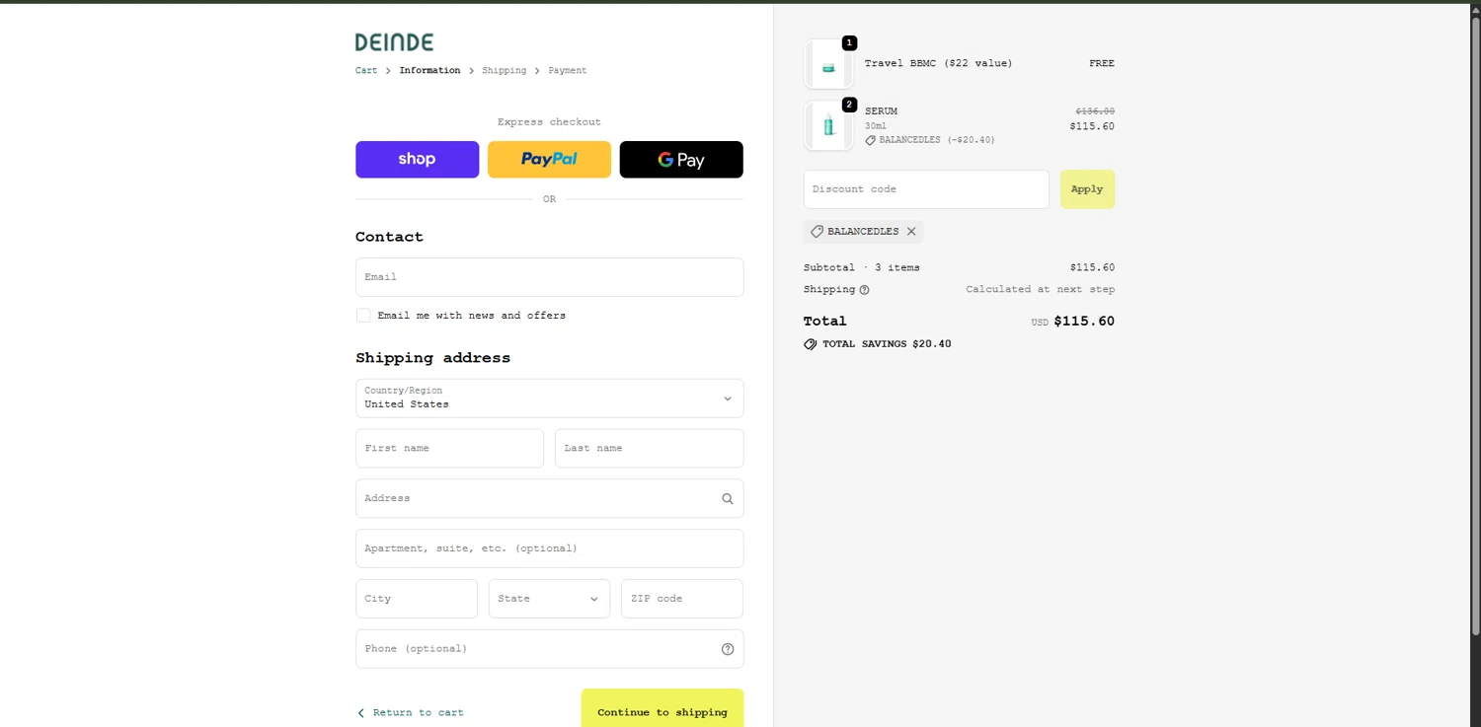This screenshot has height=727, width=1481.
Task: Click the Total Savings tag icon
Action: (x=811, y=344)
